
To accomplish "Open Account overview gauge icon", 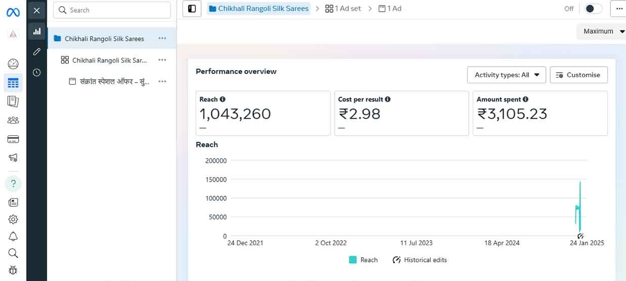I will pyautogui.click(x=13, y=64).
